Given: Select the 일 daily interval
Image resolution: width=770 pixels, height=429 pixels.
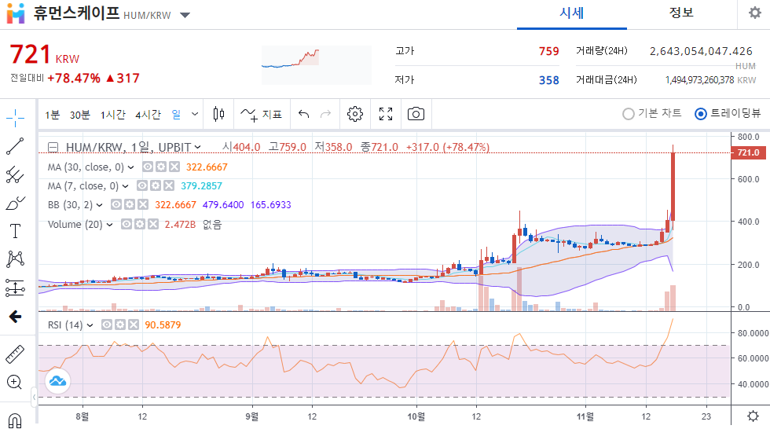Looking at the screenshot, I should 176,115.
